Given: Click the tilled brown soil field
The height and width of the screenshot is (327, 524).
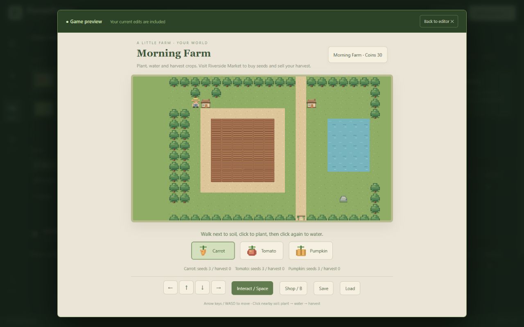Looking at the screenshot, I should (x=242, y=150).
